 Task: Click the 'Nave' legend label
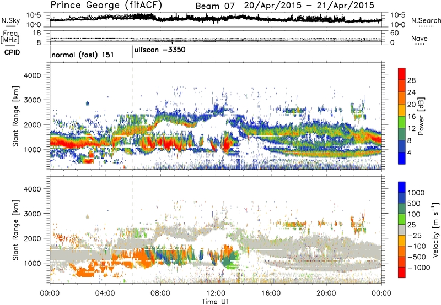pyautogui.click(x=419, y=39)
